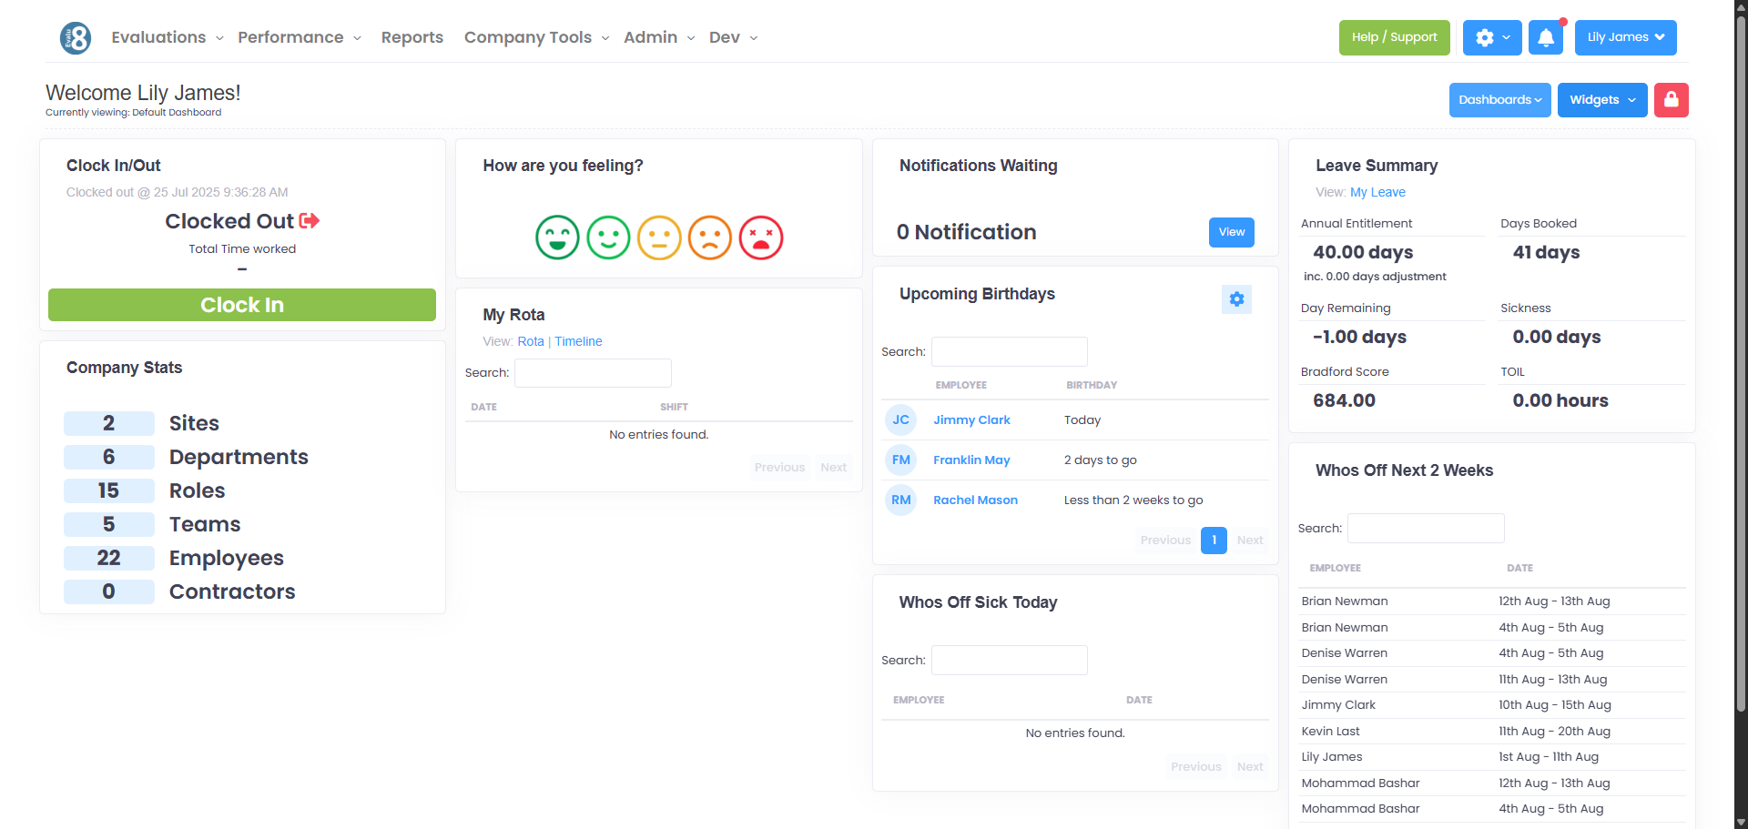1748x829 pixels.
Task: Click the RM avatar for Rachel Mason
Action: click(900, 500)
